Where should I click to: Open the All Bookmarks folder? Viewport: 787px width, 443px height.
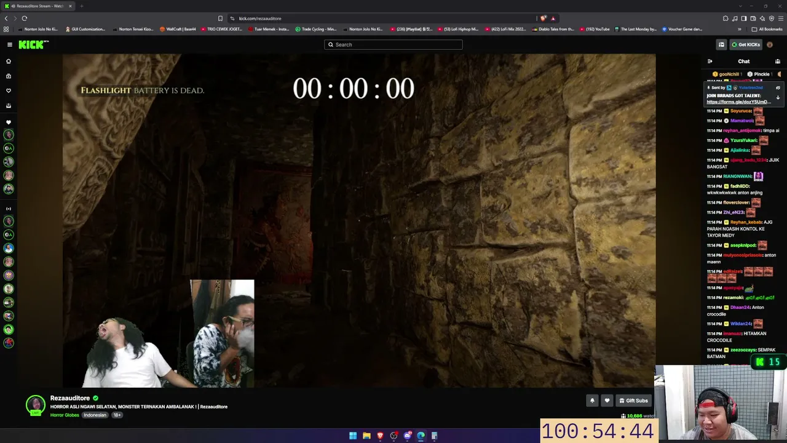pyautogui.click(x=767, y=29)
